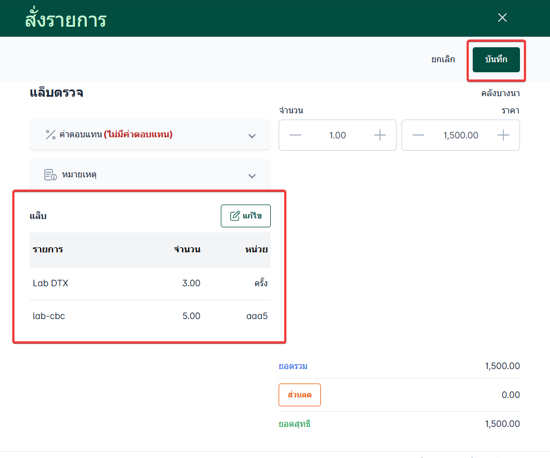550x458 pixels.
Task: Click the บันทึก save button
Action: [496, 59]
